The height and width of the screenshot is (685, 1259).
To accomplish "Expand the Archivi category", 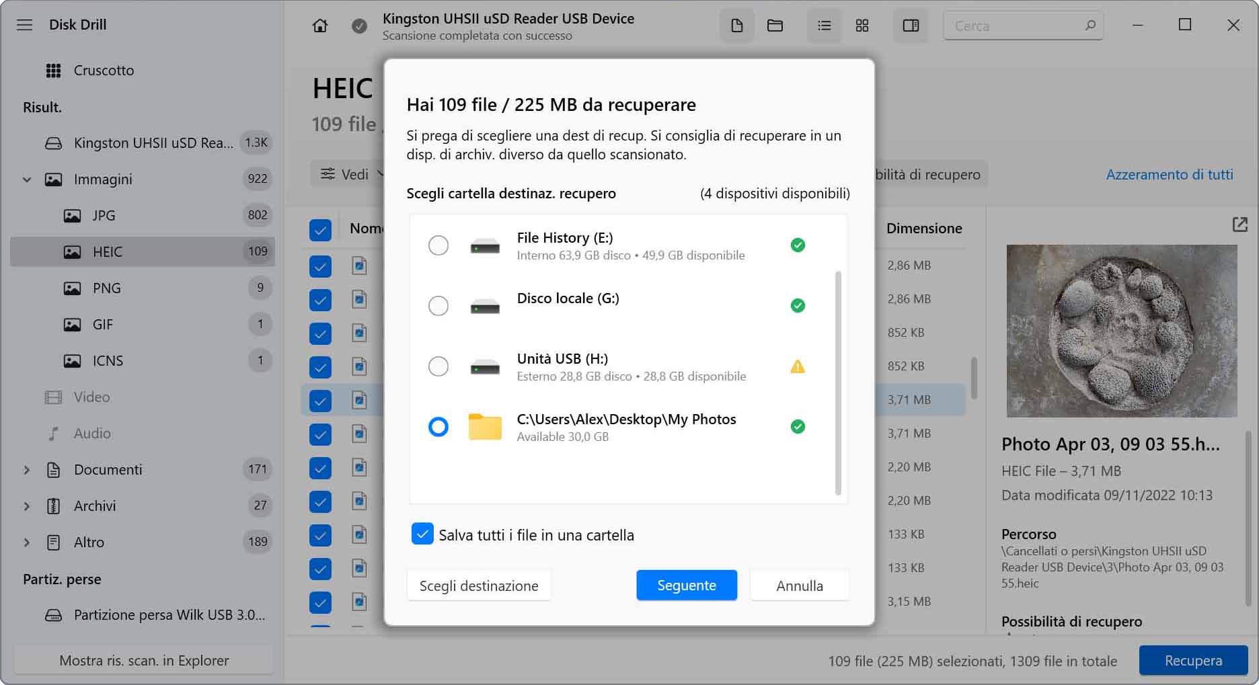I will click(27, 506).
